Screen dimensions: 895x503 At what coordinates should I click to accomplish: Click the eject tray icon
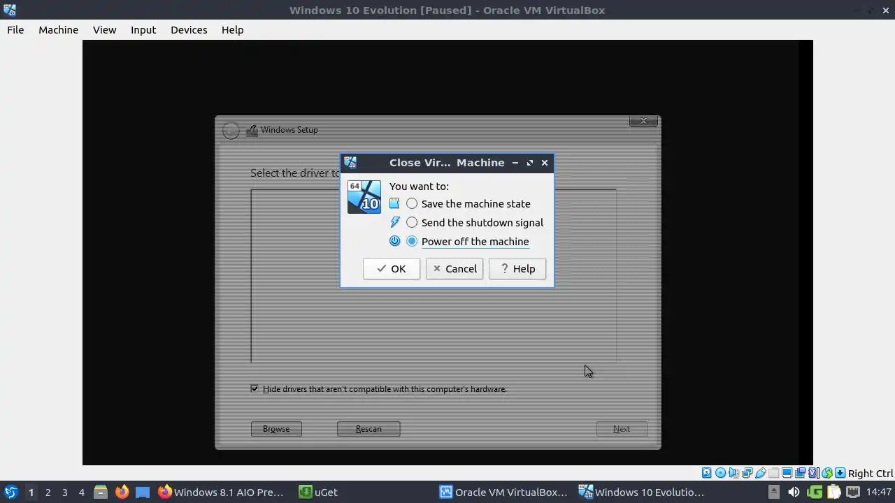tap(773, 492)
